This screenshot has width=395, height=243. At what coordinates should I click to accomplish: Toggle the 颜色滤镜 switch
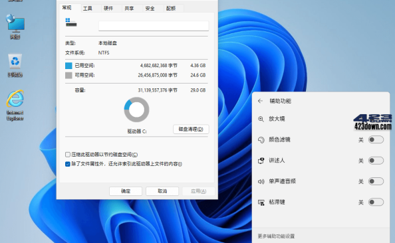coord(376,139)
